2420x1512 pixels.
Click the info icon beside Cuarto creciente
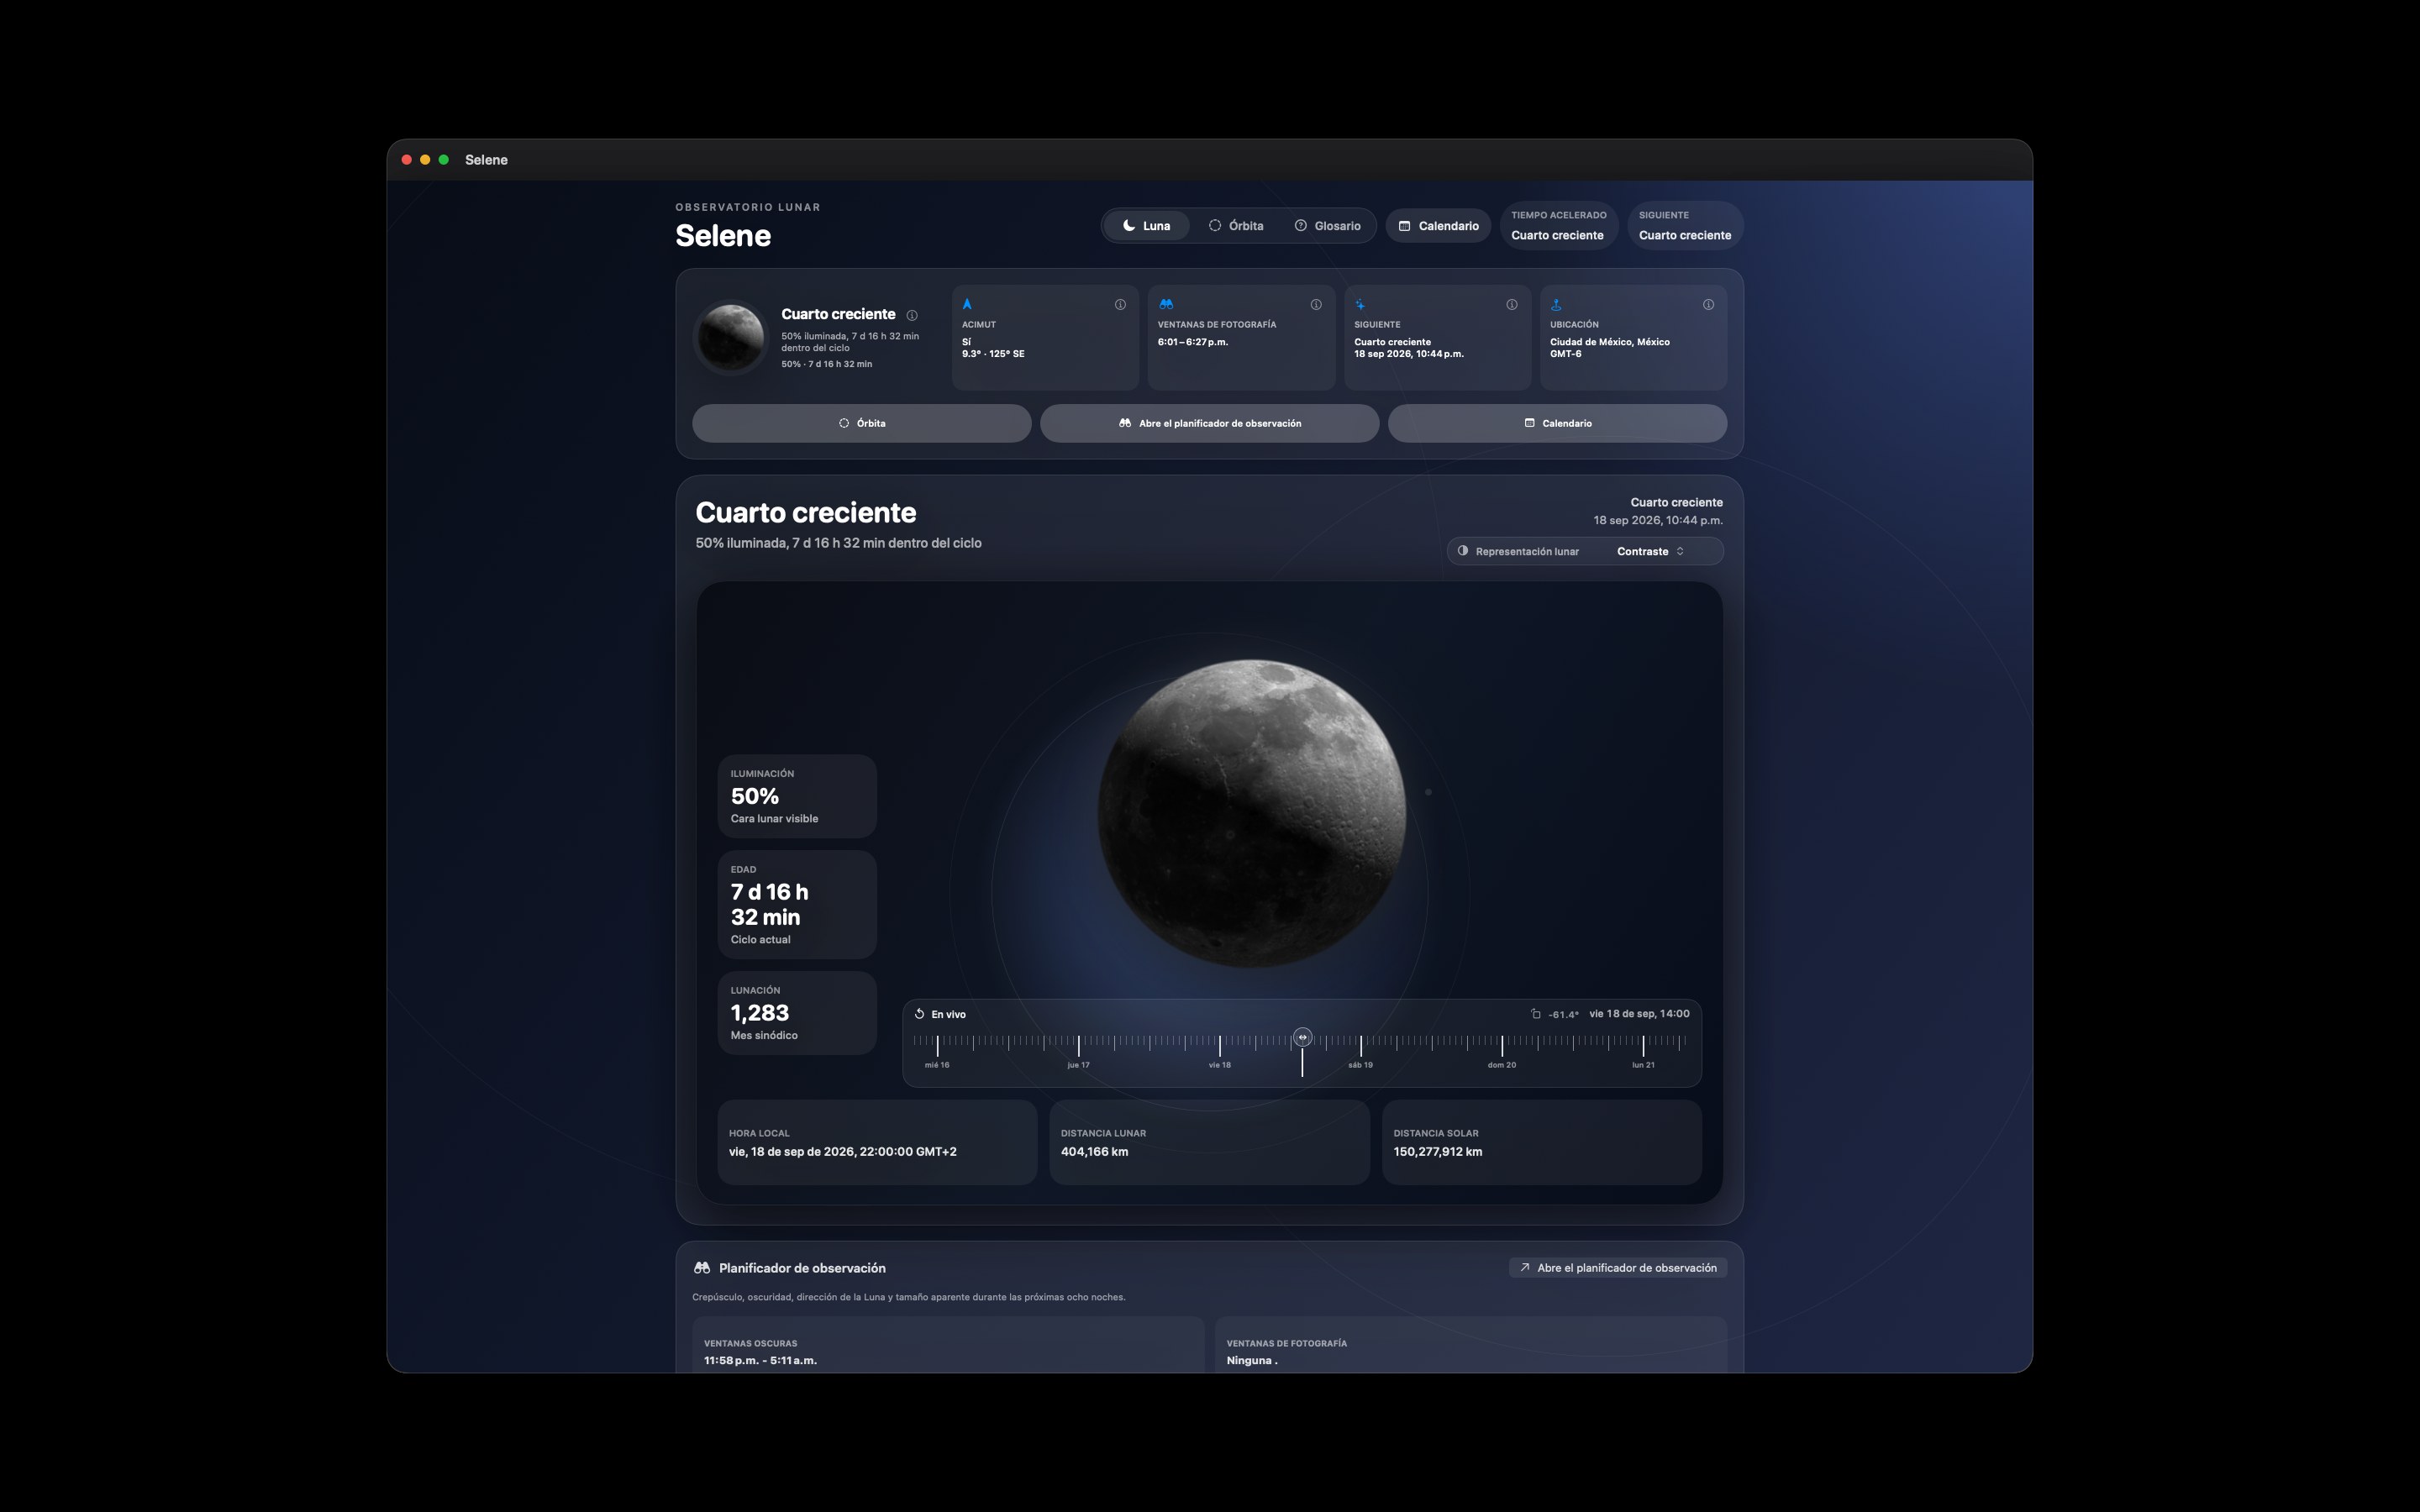pyautogui.click(x=912, y=315)
